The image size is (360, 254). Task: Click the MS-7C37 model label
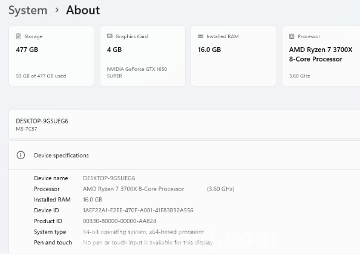pos(27,129)
